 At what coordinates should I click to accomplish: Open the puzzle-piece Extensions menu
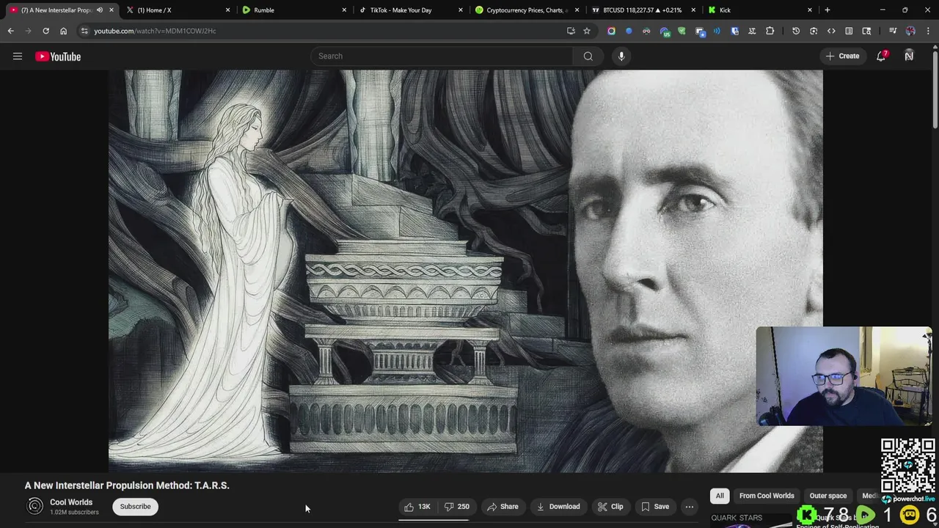pyautogui.click(x=770, y=31)
